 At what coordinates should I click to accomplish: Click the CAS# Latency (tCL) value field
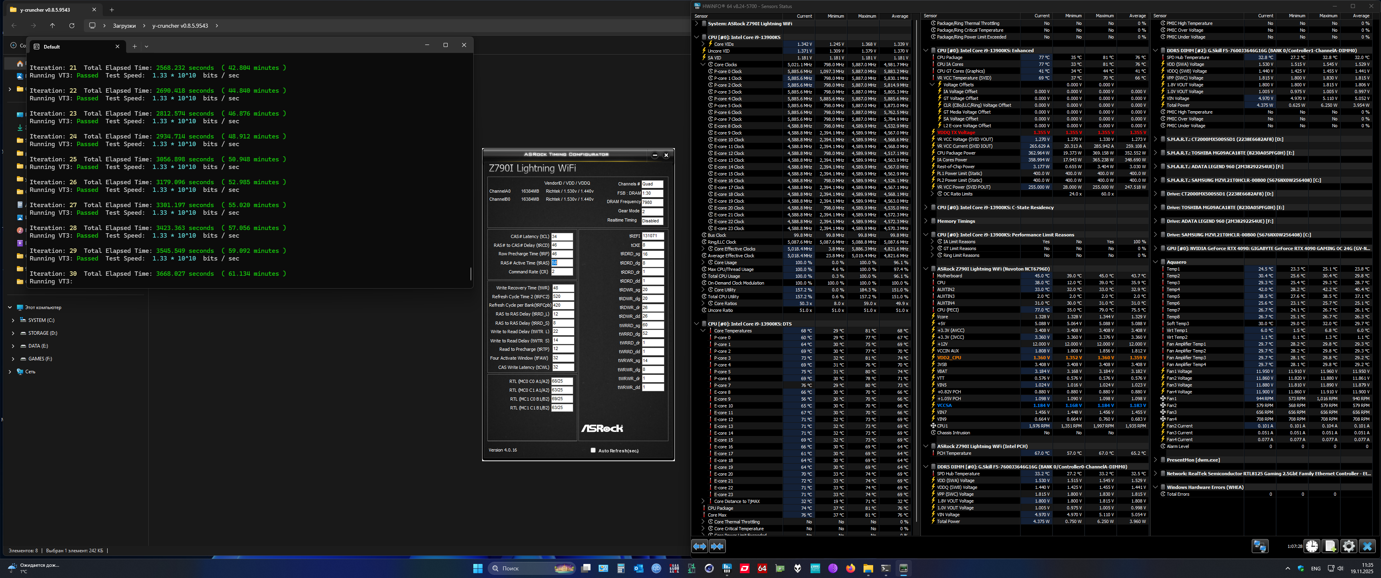click(x=561, y=236)
